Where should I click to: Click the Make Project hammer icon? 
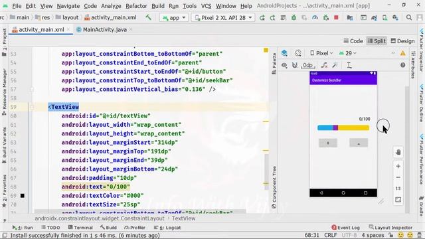click(148, 18)
